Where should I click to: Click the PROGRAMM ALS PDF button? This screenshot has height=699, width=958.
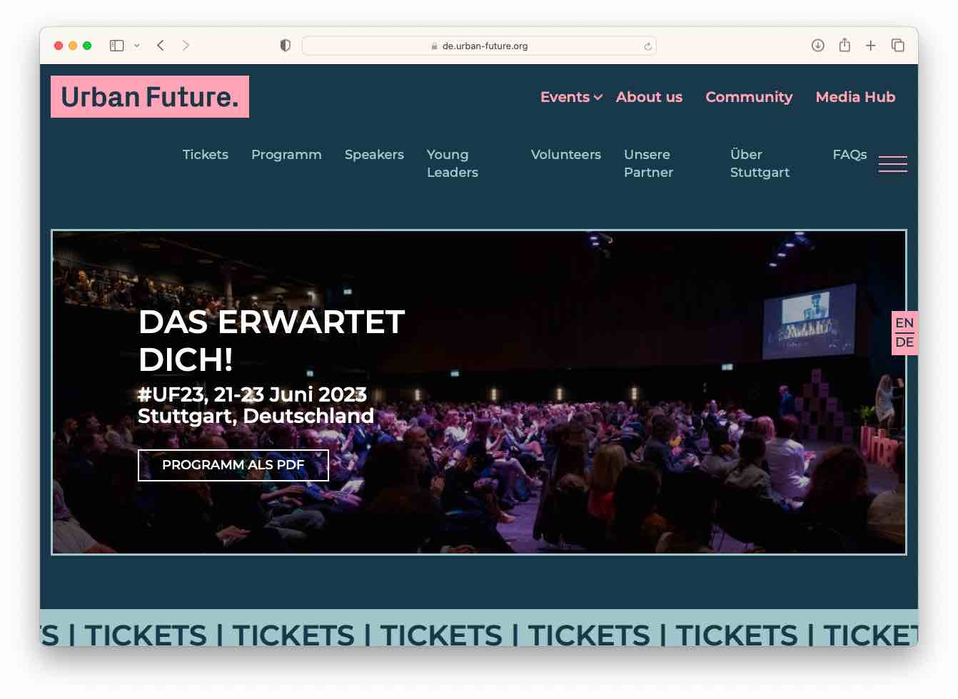click(x=233, y=465)
